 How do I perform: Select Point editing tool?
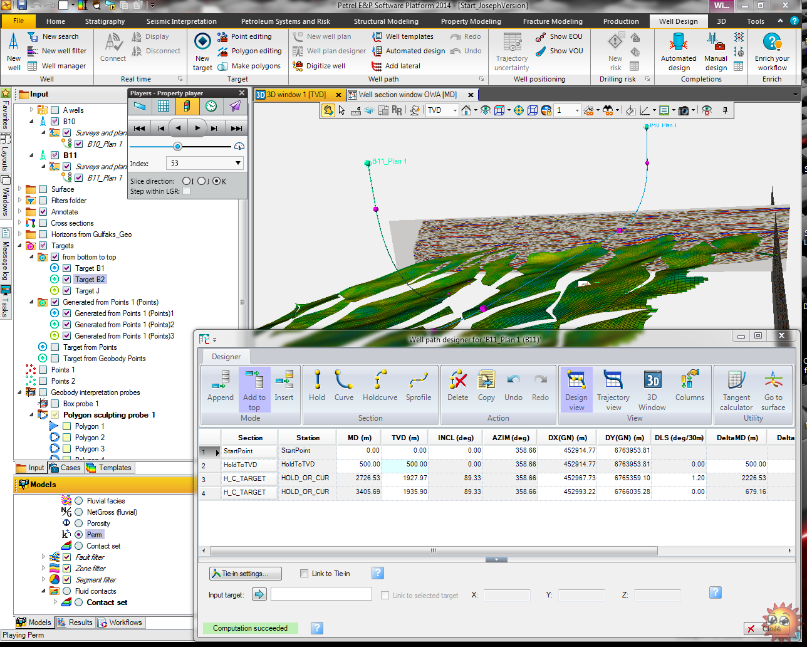(244, 36)
